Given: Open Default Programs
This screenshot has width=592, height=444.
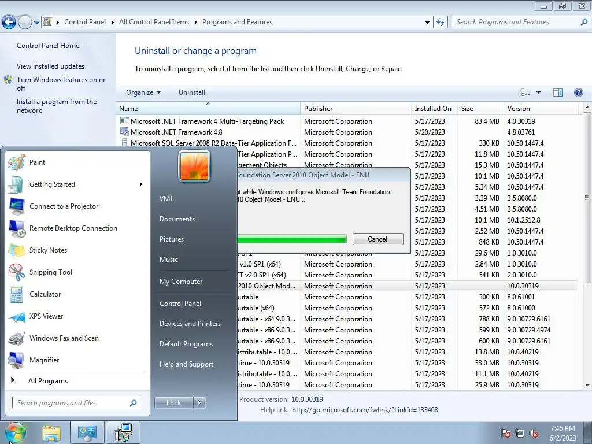Looking at the screenshot, I should (x=186, y=344).
